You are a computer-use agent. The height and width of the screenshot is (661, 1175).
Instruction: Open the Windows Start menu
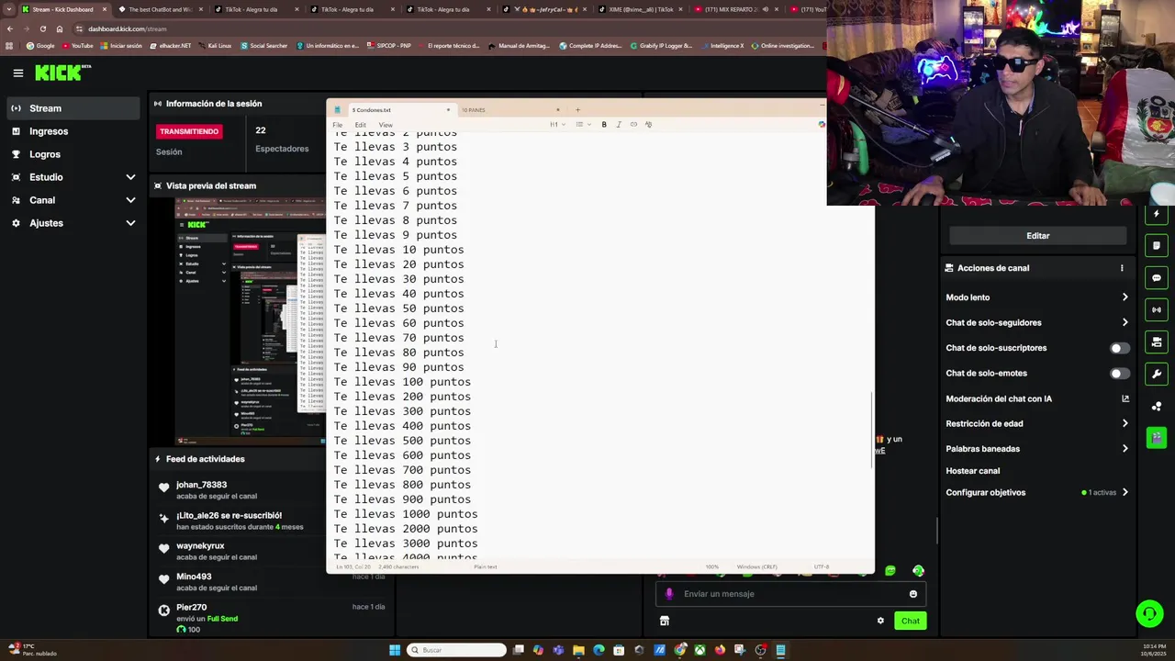tap(395, 650)
